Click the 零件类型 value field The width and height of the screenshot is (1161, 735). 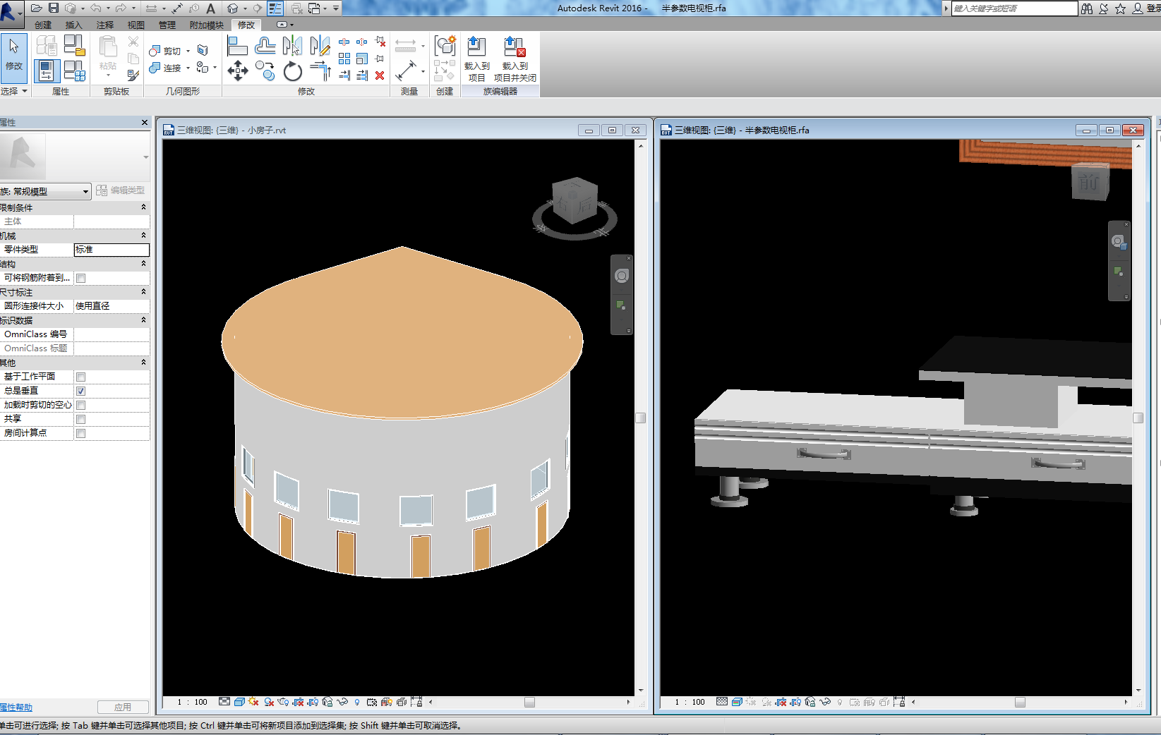(x=112, y=250)
